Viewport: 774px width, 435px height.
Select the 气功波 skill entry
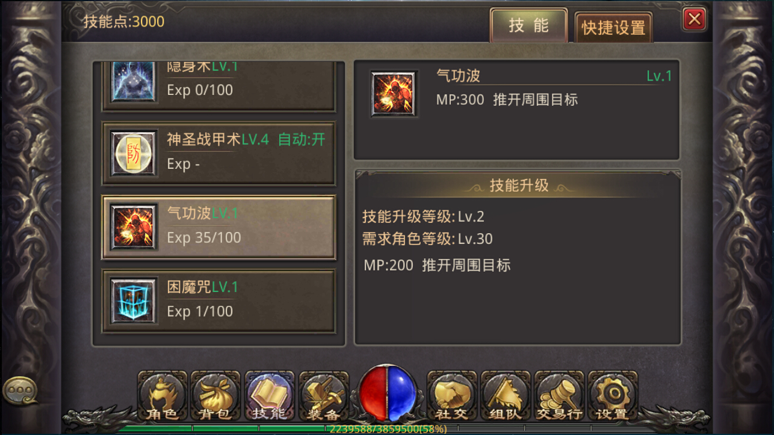218,227
